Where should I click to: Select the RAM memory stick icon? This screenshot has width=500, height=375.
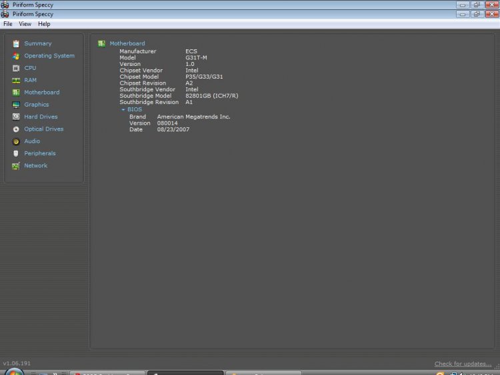(x=16, y=81)
